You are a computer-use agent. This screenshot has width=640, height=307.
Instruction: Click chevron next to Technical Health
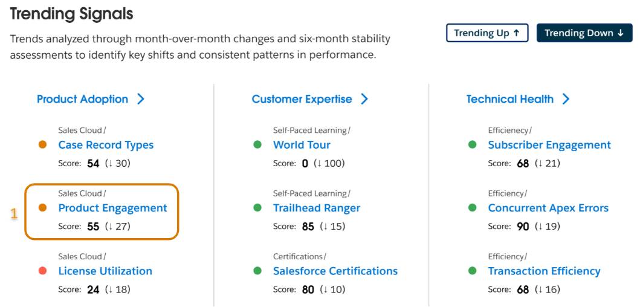pyautogui.click(x=566, y=99)
